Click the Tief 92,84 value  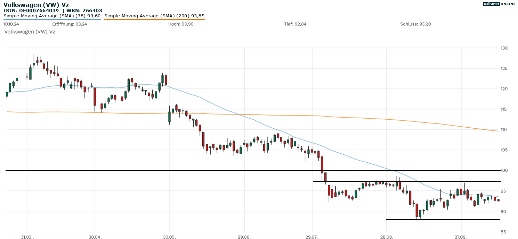tap(295, 24)
